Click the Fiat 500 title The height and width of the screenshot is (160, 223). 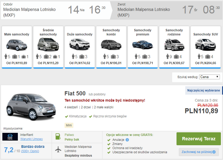click(x=75, y=93)
